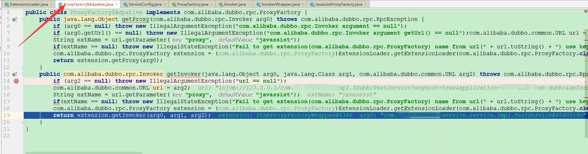Click the red error indicator at top right

pyautogui.click(x=585, y=11)
